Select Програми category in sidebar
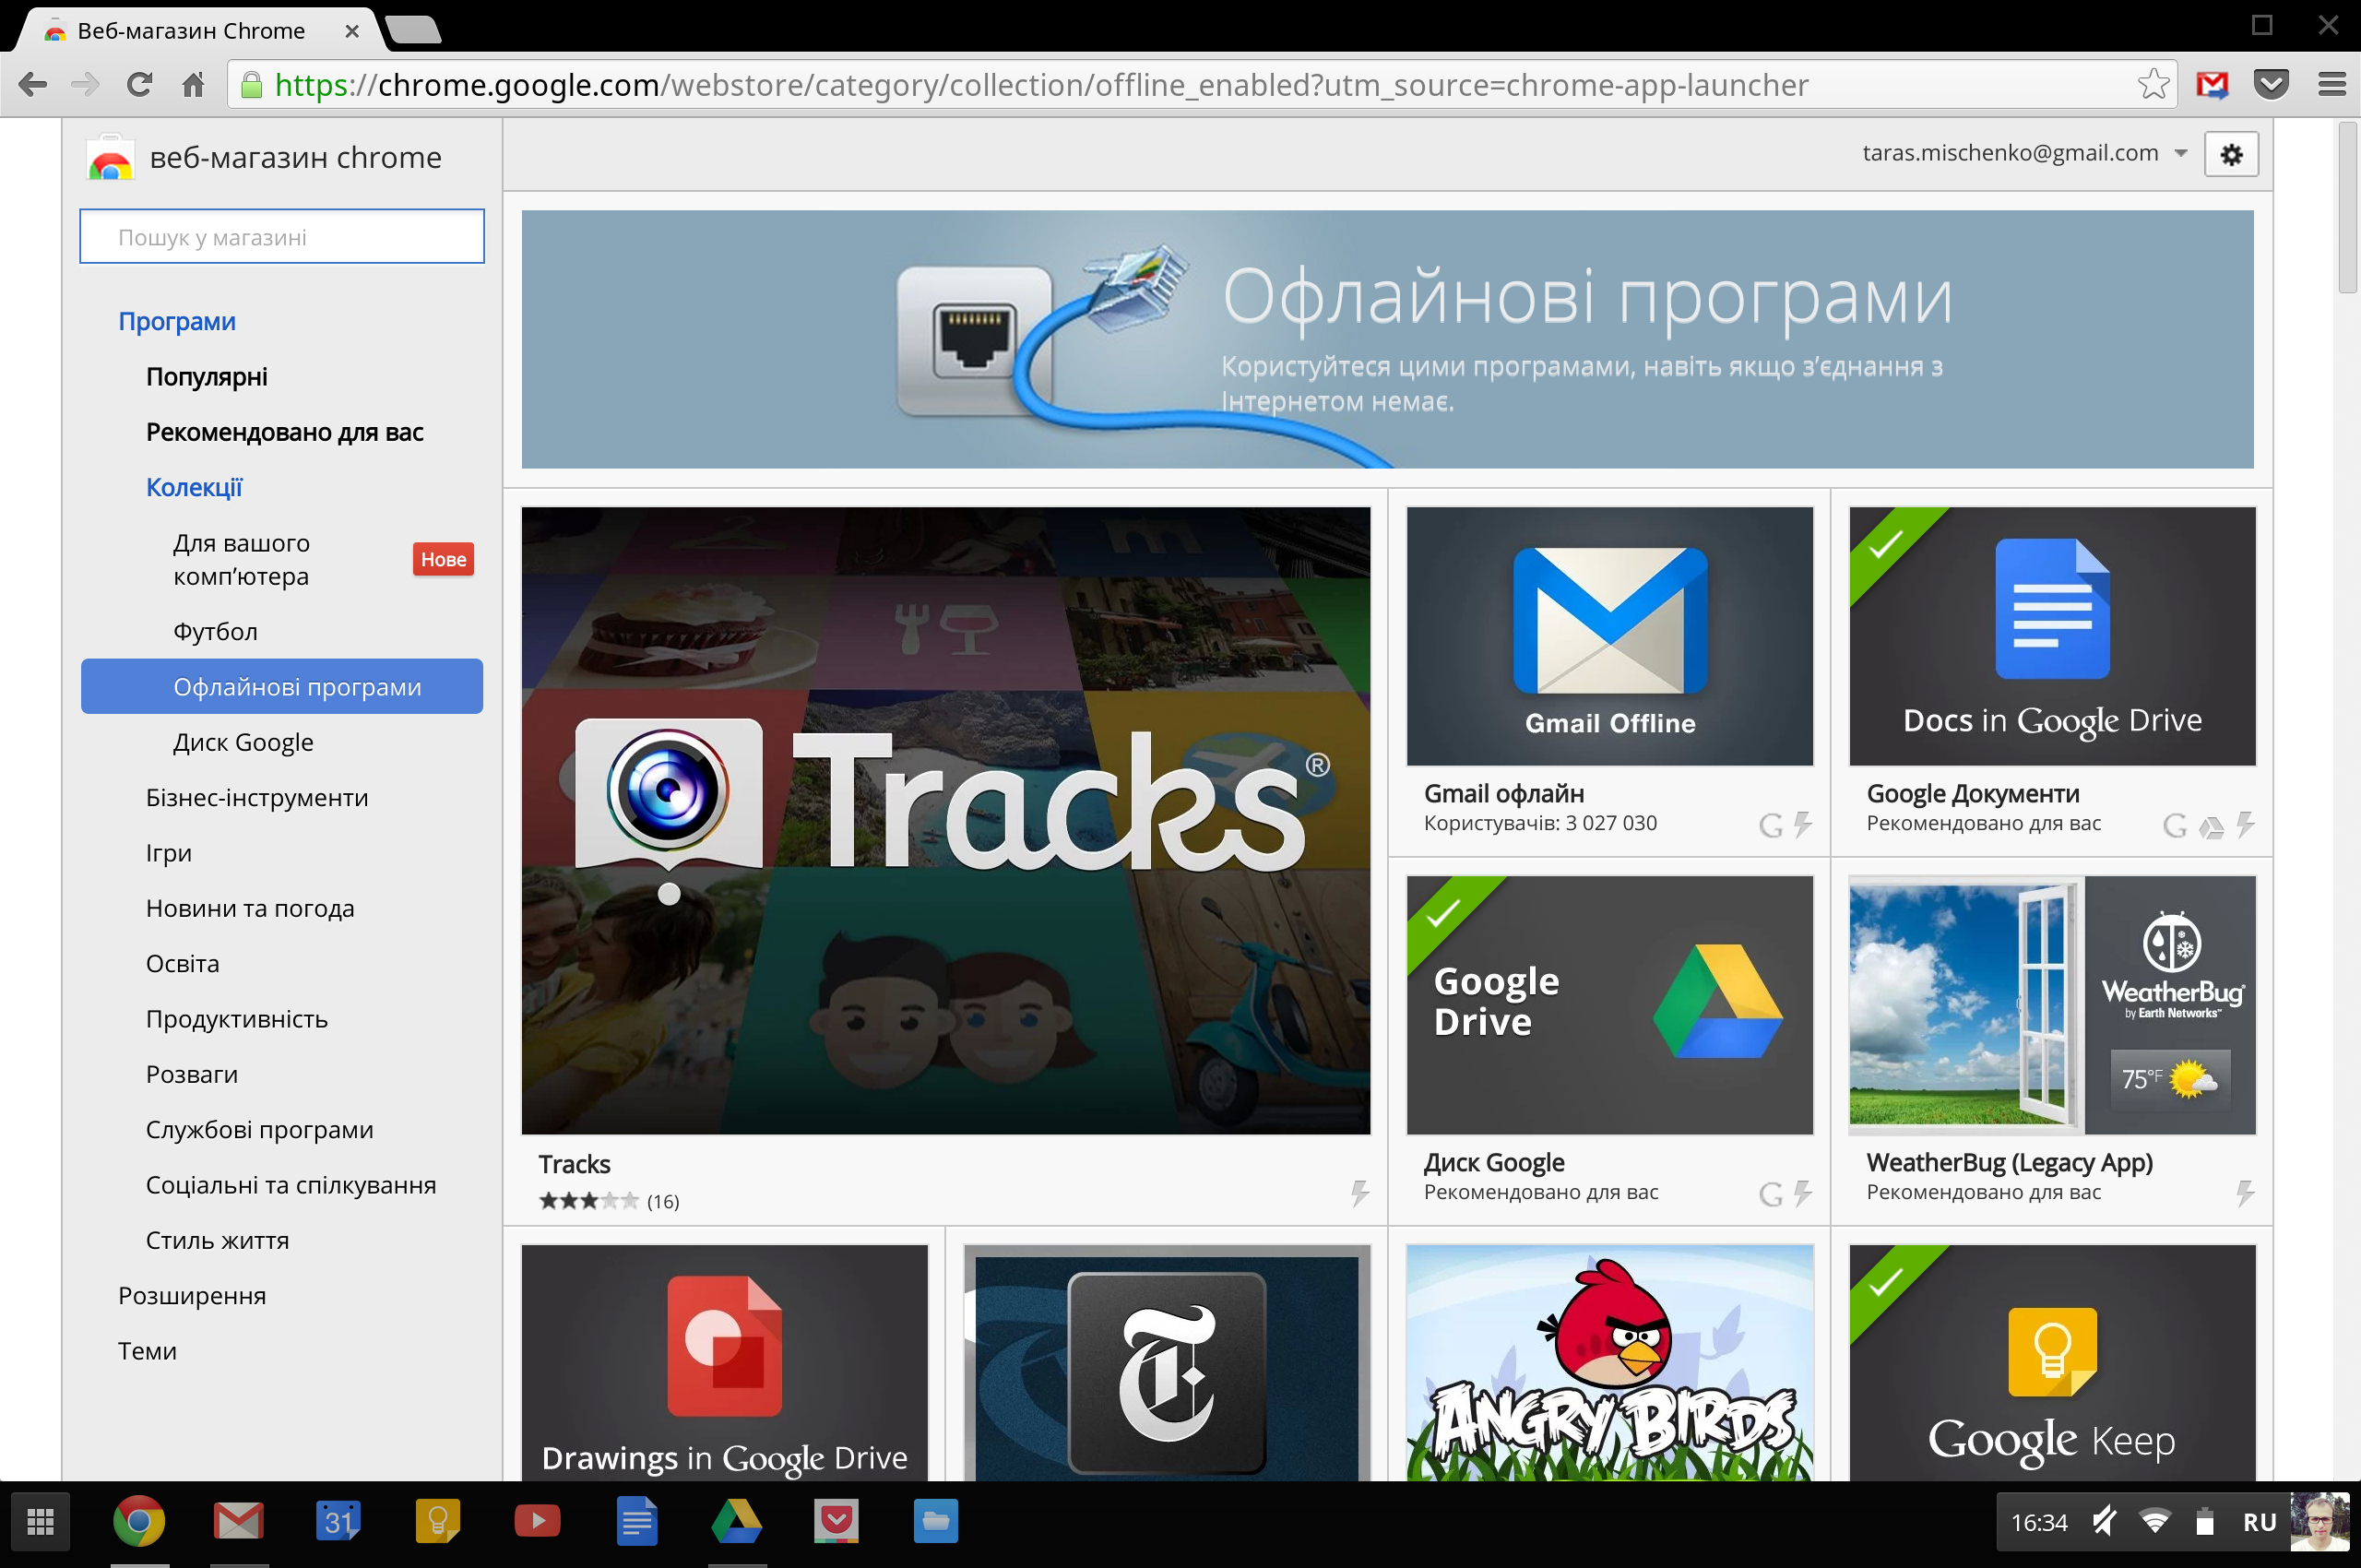Screen dimensions: 2361x1568 [173, 318]
